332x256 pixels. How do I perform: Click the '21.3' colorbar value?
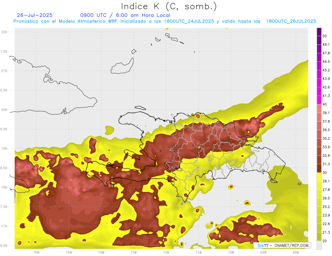click(326, 233)
